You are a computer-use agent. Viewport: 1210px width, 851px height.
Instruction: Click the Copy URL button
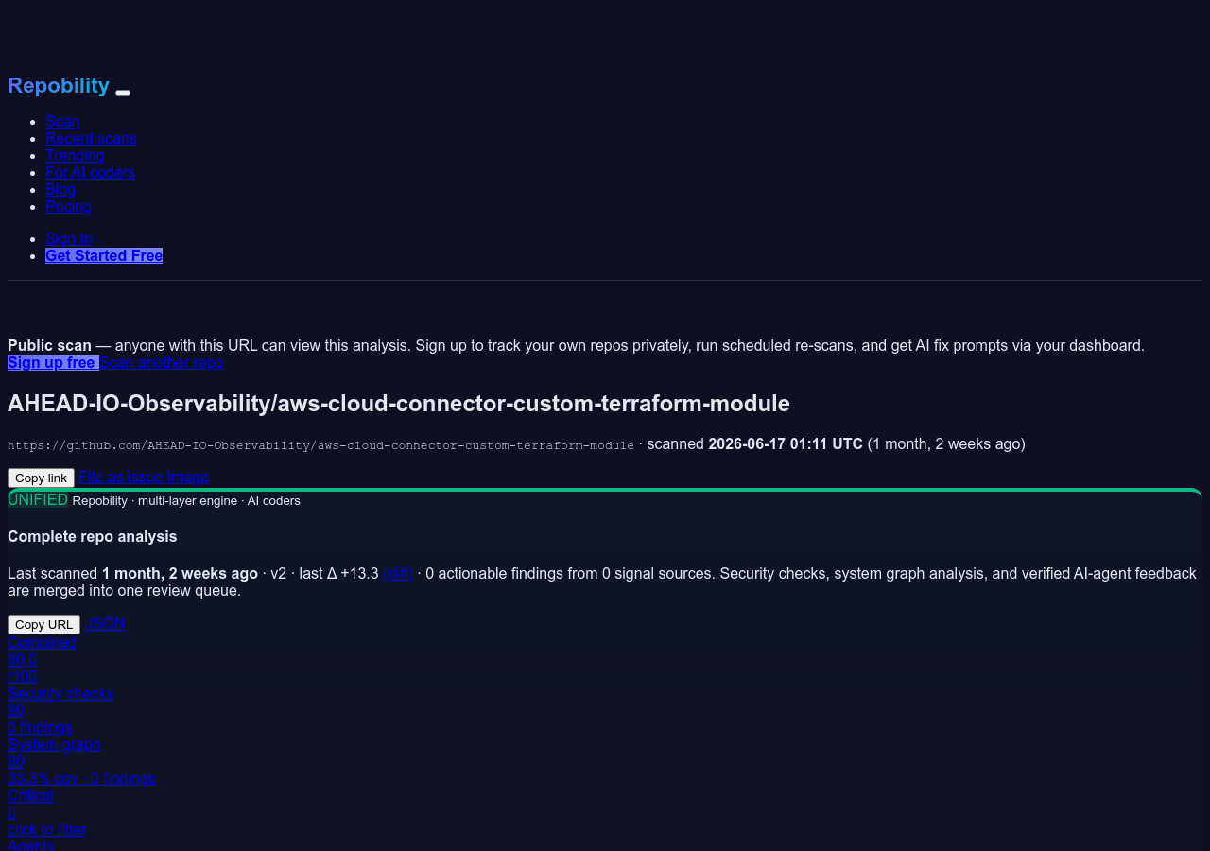[43, 624]
